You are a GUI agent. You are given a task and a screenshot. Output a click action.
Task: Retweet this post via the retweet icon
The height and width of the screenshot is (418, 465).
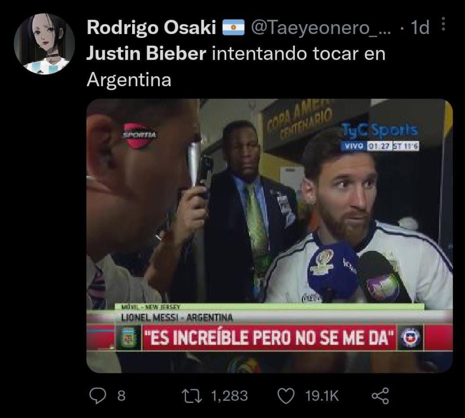tap(192, 396)
